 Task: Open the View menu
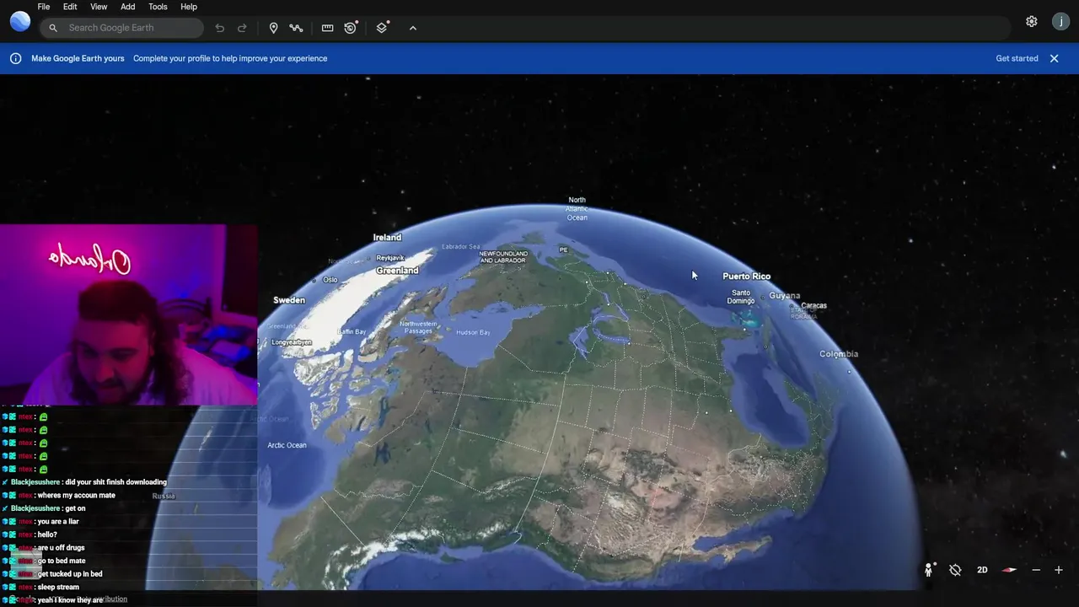click(x=99, y=7)
